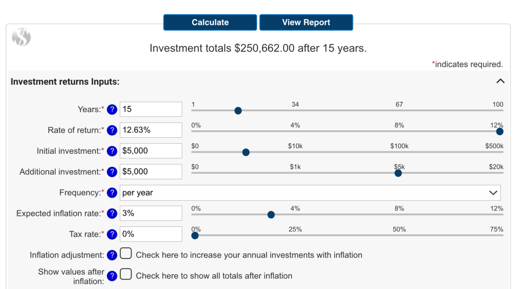Check the show totals after inflation box
Viewport: 513px width, 289px height.
pyautogui.click(x=126, y=274)
